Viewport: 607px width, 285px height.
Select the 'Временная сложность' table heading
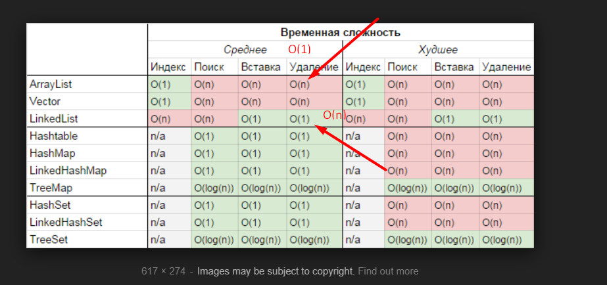pyautogui.click(x=340, y=33)
